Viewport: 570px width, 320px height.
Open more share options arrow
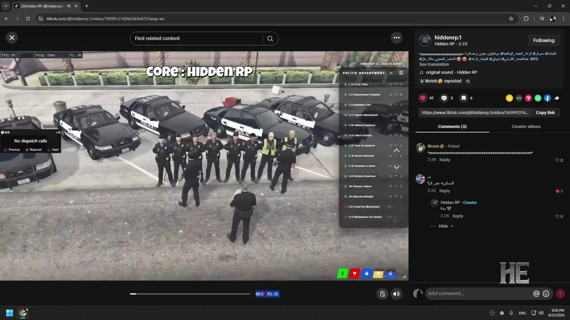click(557, 98)
